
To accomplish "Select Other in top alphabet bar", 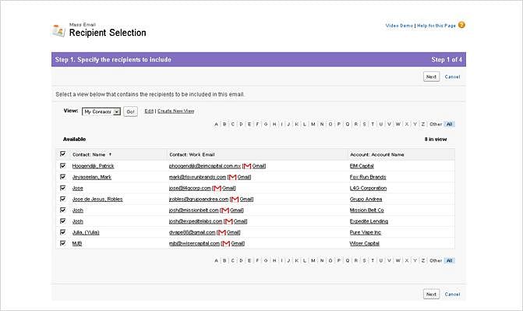I will tap(436, 124).
